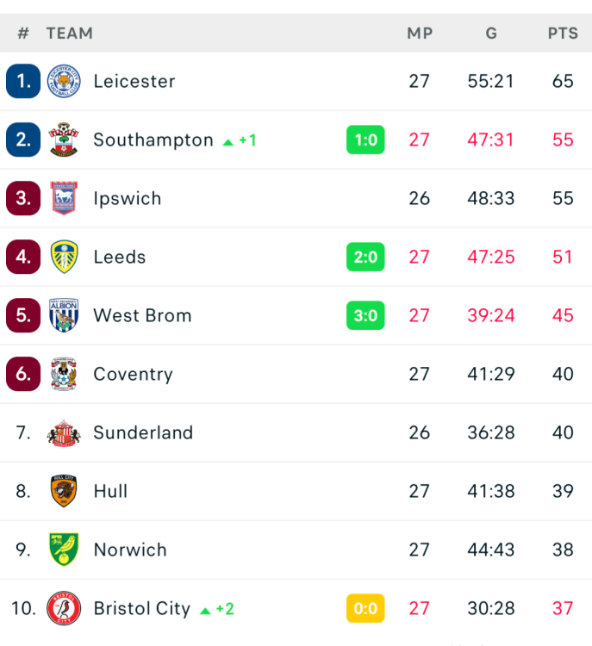Click the Bristol City crest icon
Image resolution: width=592 pixels, height=646 pixels.
[64, 608]
